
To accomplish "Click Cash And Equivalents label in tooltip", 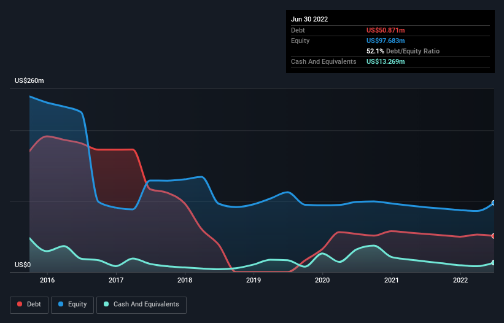I will pyautogui.click(x=324, y=61).
